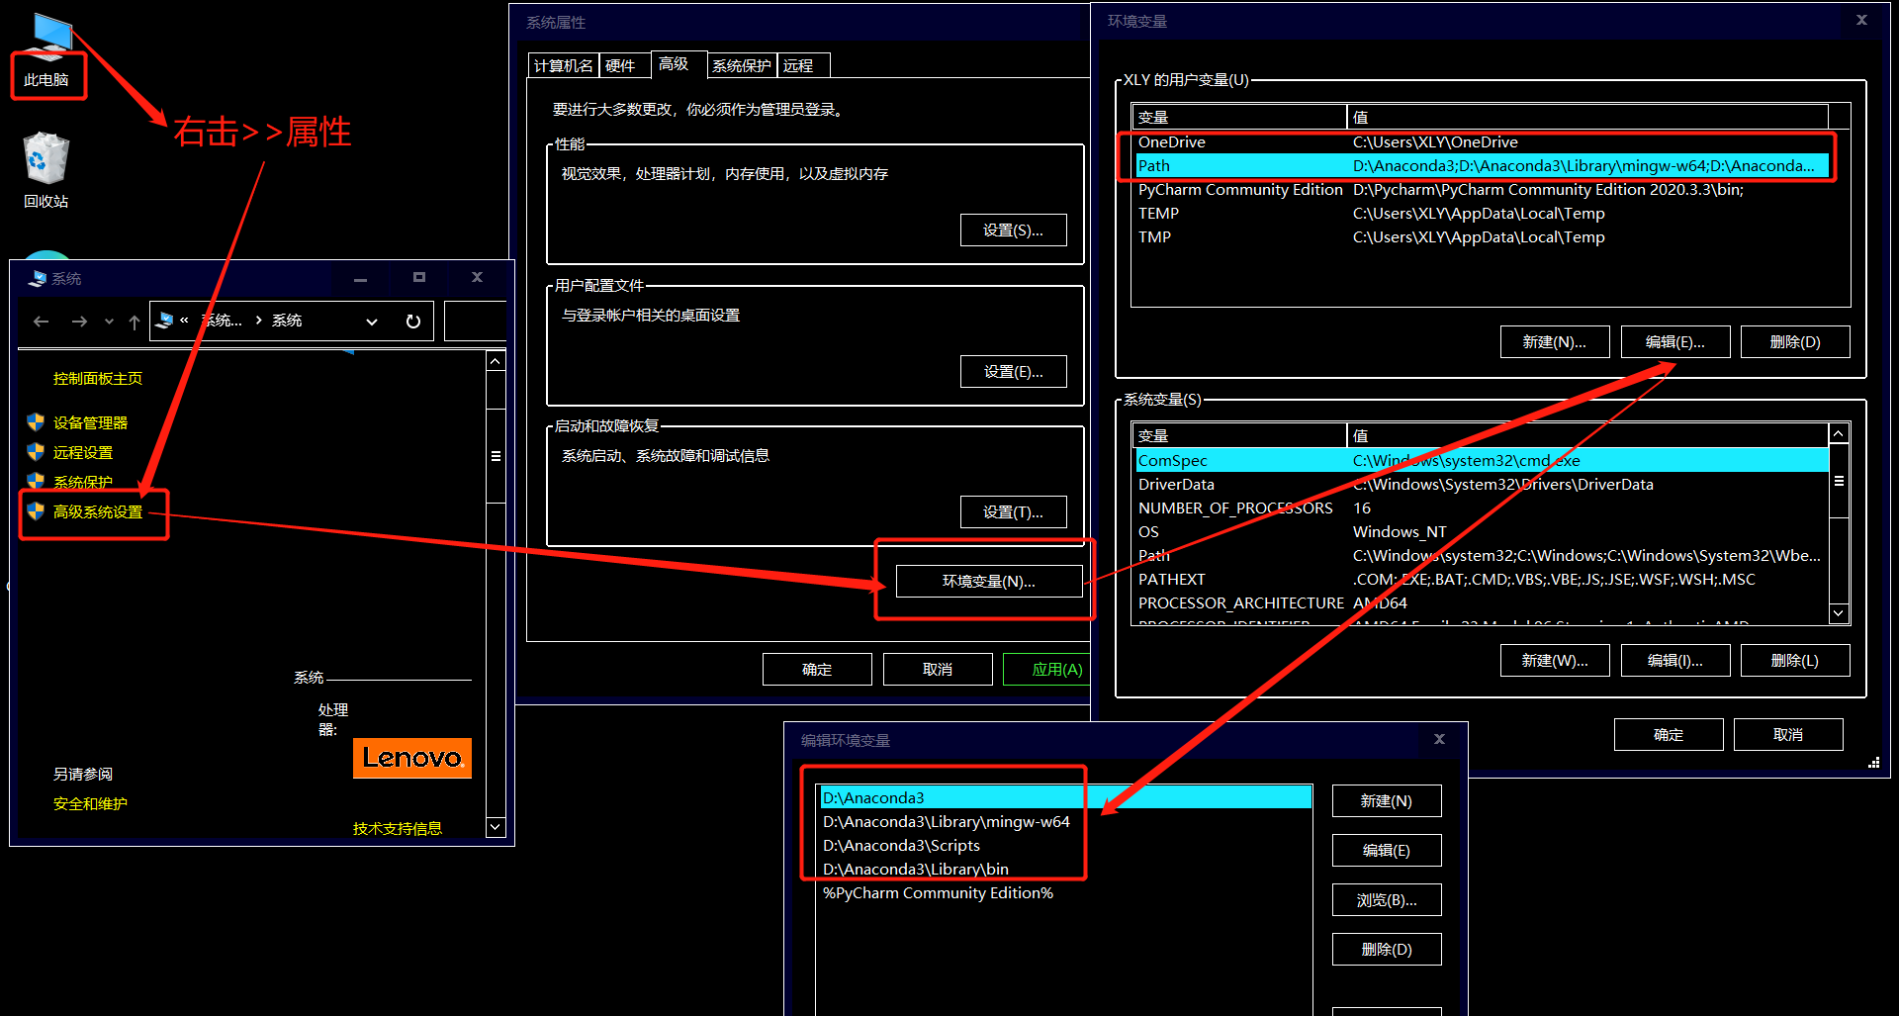1899x1016 pixels.
Task: Close the 编辑环境变量 dialog
Action: (1440, 740)
